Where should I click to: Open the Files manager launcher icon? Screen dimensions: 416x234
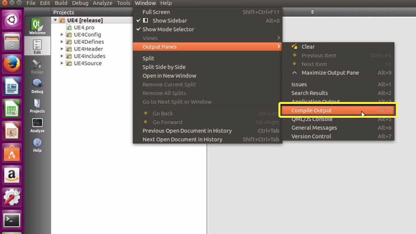coord(12,42)
